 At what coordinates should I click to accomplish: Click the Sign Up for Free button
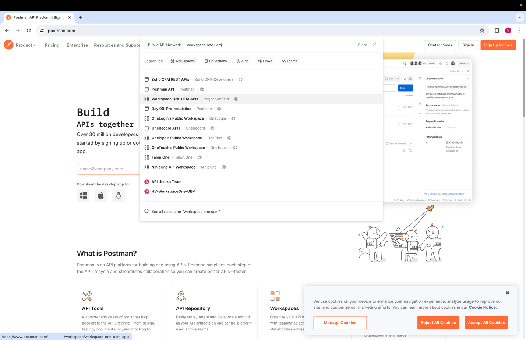[x=498, y=45]
